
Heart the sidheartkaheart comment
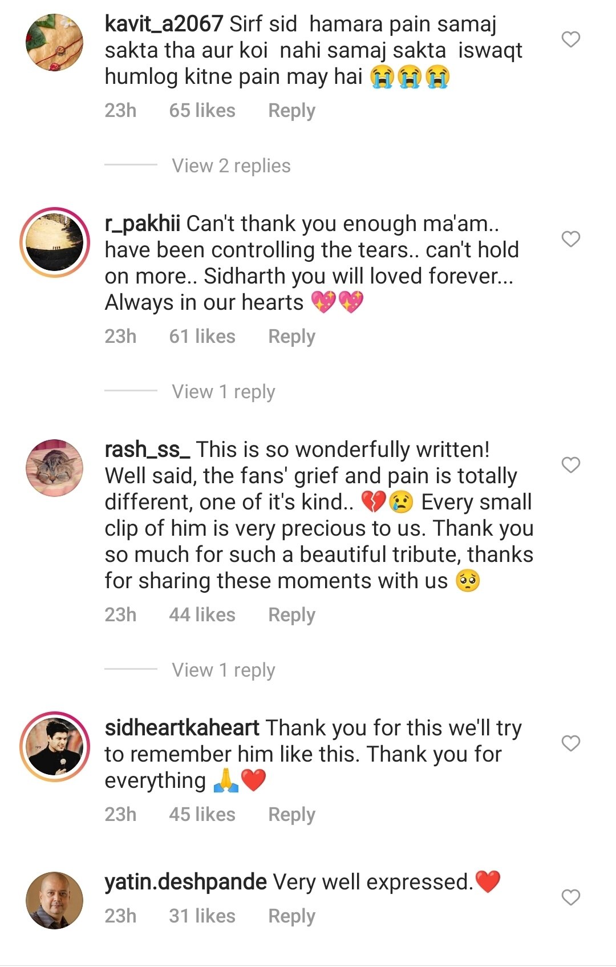coord(571,743)
